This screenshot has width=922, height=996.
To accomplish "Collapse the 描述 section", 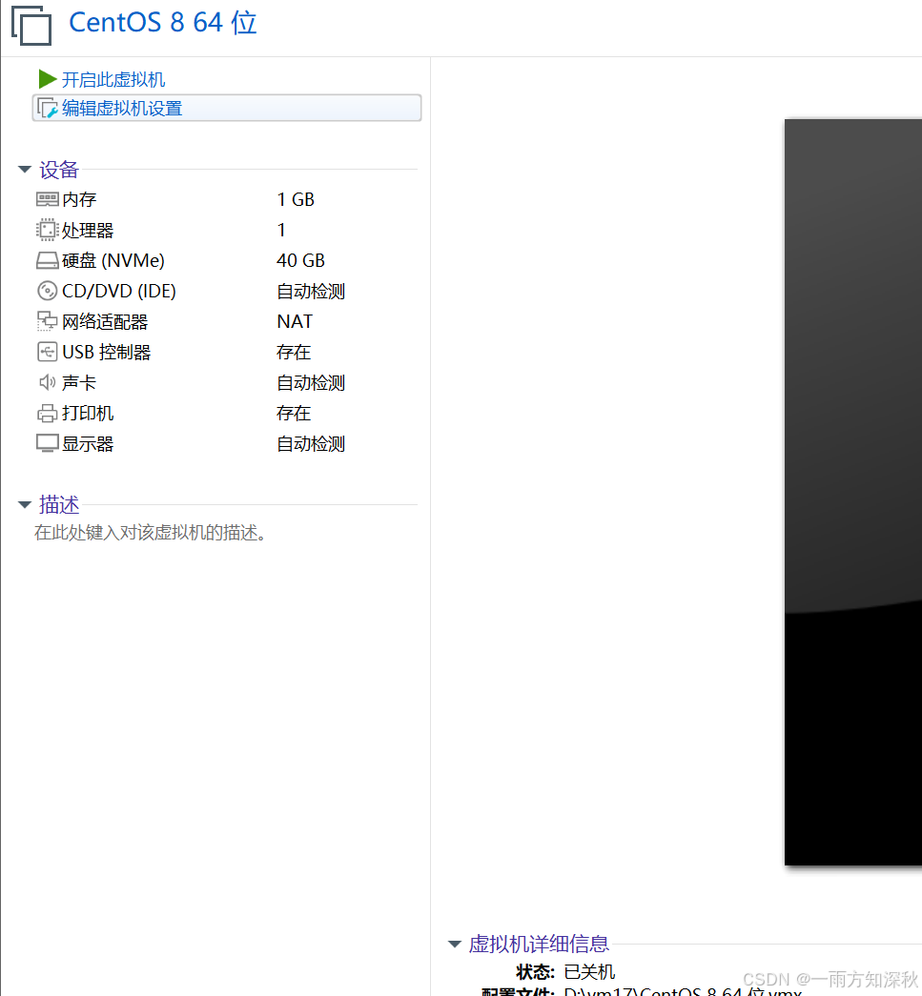I will tap(25, 504).
